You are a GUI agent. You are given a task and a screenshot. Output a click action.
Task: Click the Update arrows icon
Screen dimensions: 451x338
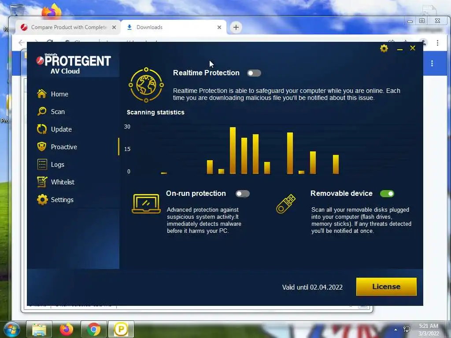click(x=42, y=129)
